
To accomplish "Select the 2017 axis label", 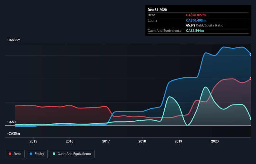I will pos(106,141).
